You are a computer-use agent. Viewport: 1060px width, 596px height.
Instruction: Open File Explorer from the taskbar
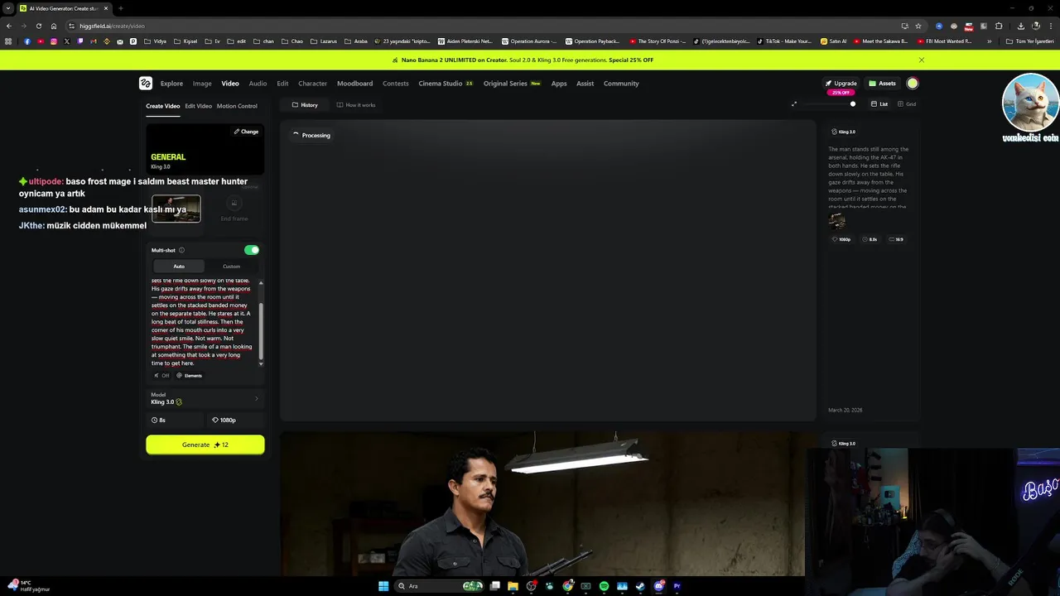[513, 586]
